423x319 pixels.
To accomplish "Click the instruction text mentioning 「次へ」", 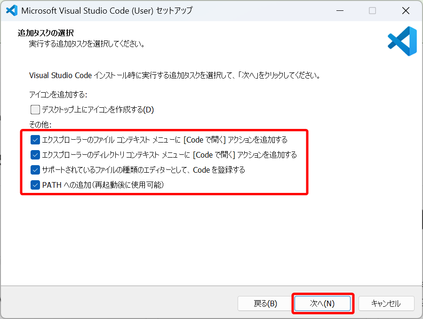I will pos(174,75).
